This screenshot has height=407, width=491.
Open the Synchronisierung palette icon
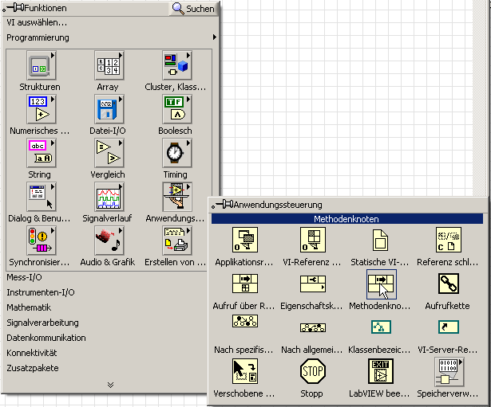pyautogui.click(x=41, y=241)
